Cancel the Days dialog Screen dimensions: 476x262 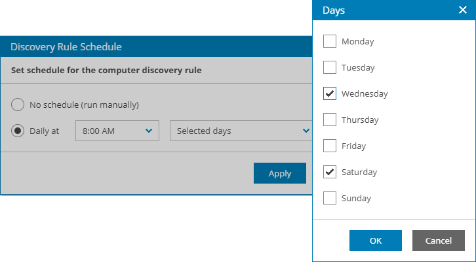(438, 240)
